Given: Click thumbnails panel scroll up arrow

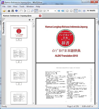Looking at the screenshot, I should (33, 23).
